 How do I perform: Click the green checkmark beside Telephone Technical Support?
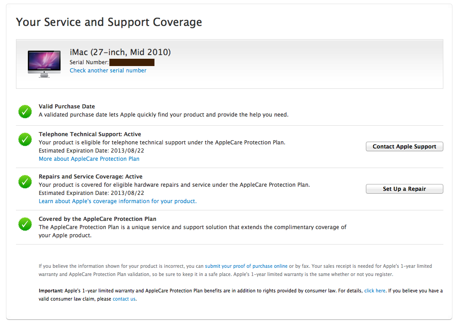25,139
